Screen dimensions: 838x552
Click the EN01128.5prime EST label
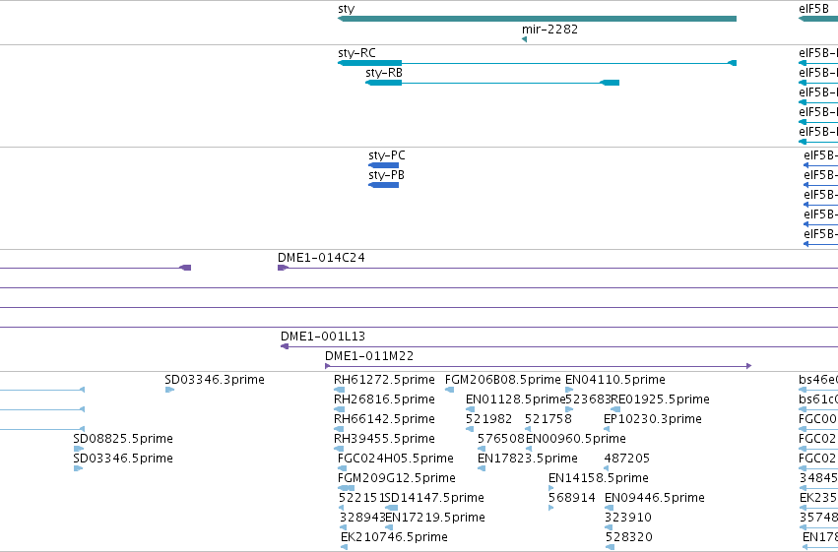point(516,399)
